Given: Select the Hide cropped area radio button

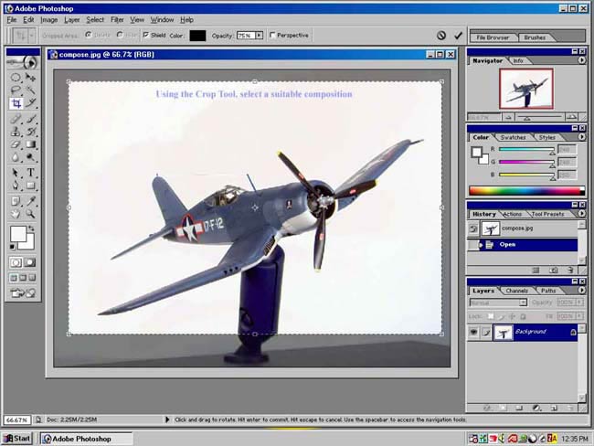Looking at the screenshot, I should pyautogui.click(x=120, y=35).
